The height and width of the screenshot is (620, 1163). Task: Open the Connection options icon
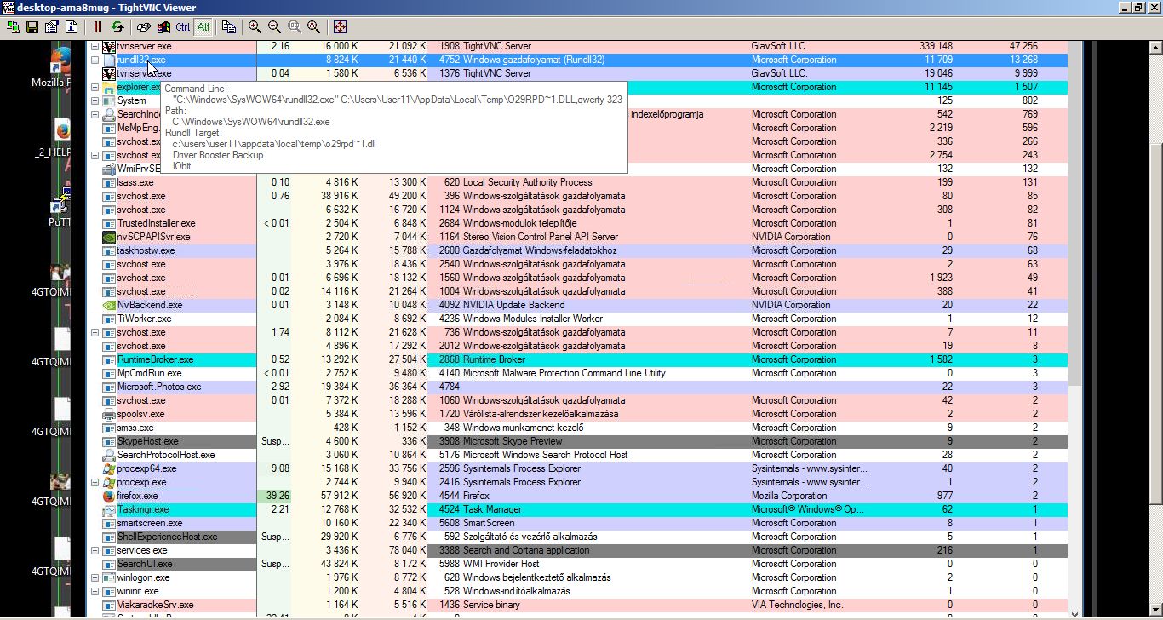[51, 27]
